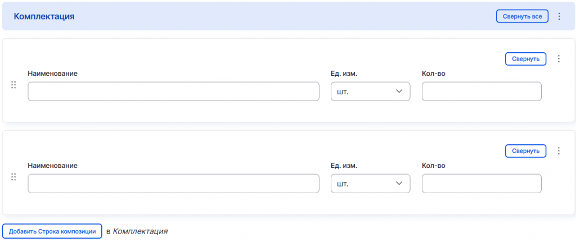The height and width of the screenshot is (242, 576).
Task: Open the Комплектация header three-dot menu
Action: (559, 16)
